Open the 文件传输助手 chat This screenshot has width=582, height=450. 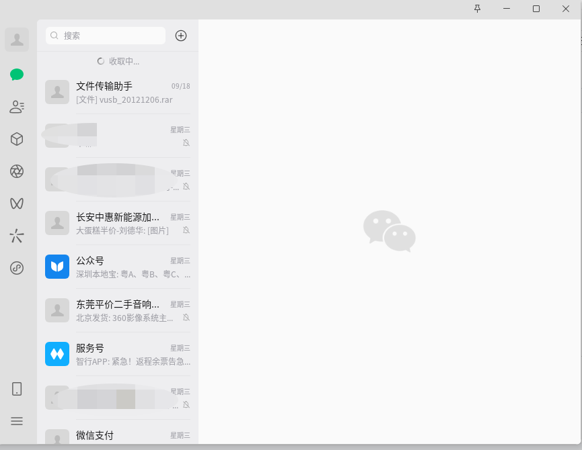point(118,92)
